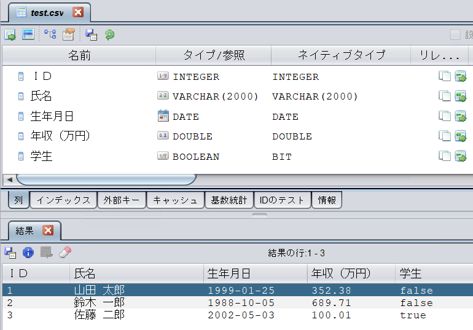
Task: Select the 年収（万円） column row
Action: [x=237, y=136]
